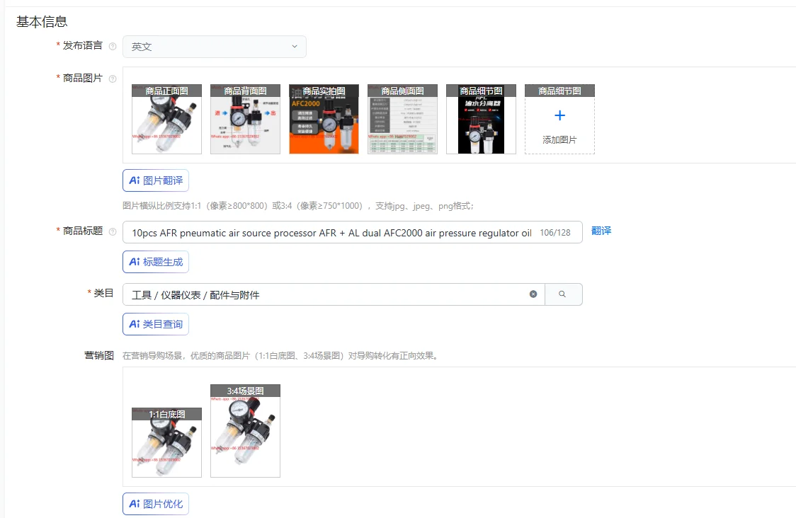Click the 106/128 character counter
This screenshot has width=796, height=518.
coord(555,233)
